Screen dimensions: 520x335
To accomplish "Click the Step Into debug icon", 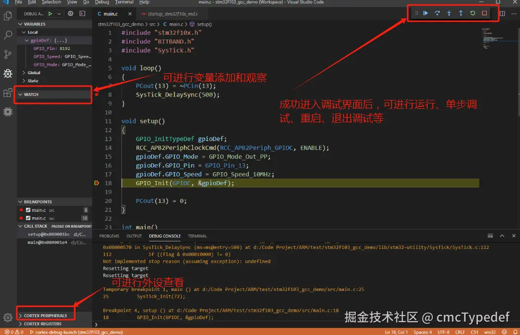I will tap(449, 13).
